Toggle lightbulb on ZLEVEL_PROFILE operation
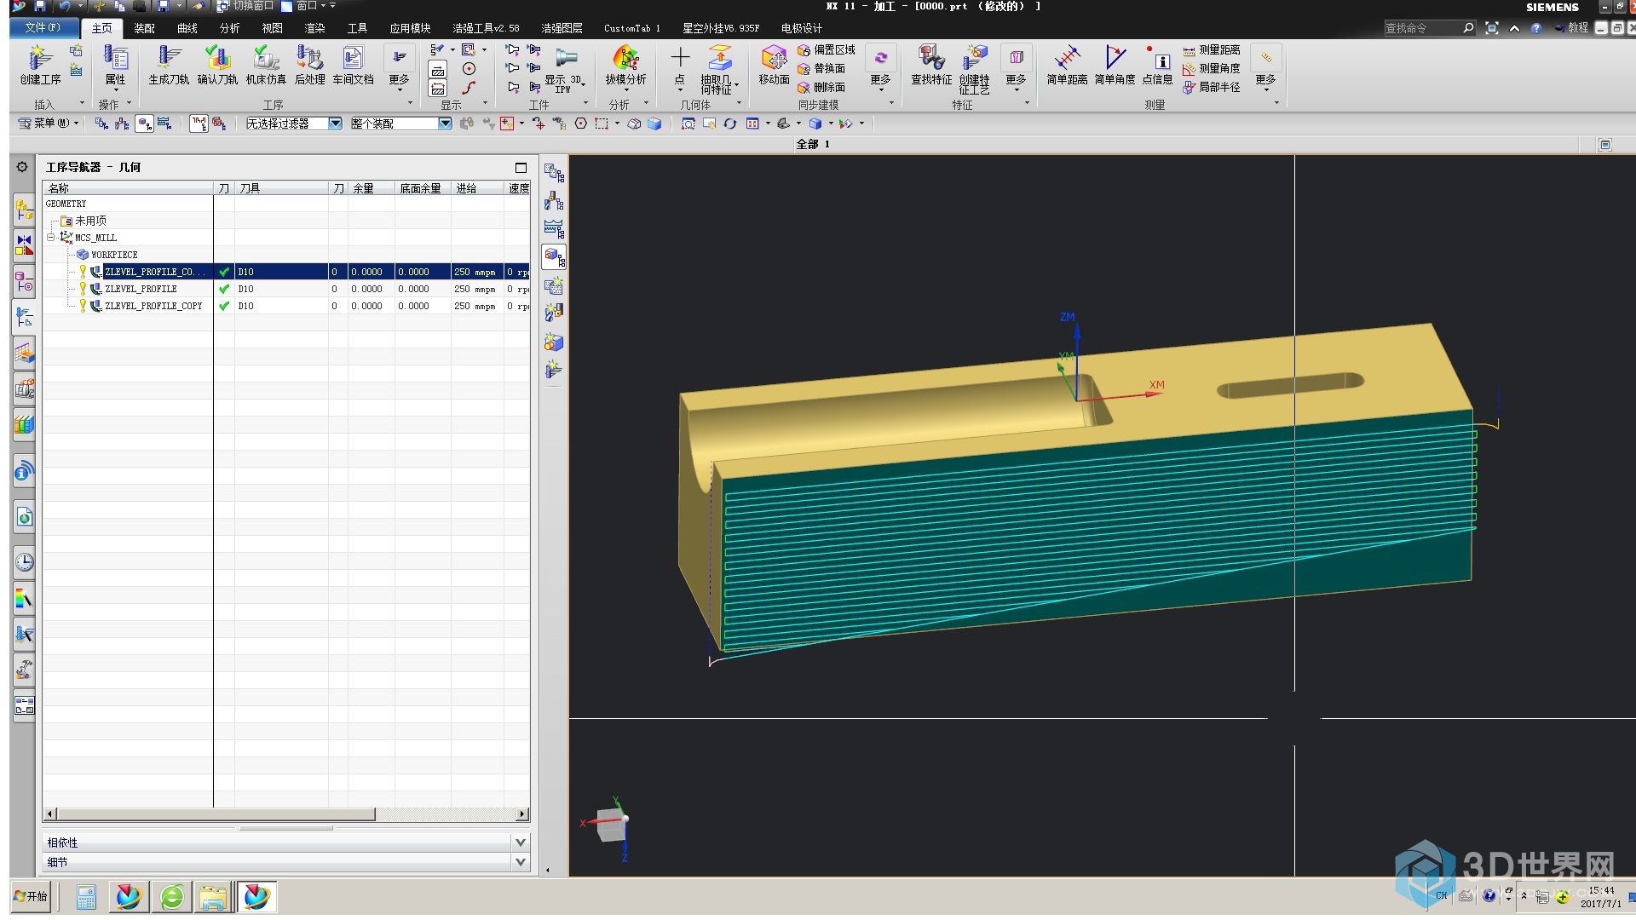This screenshot has height=920, width=1636. pyautogui.click(x=83, y=288)
